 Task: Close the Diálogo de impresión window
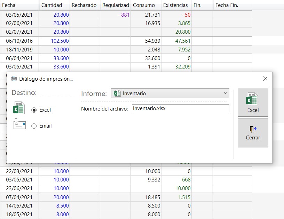265,79
